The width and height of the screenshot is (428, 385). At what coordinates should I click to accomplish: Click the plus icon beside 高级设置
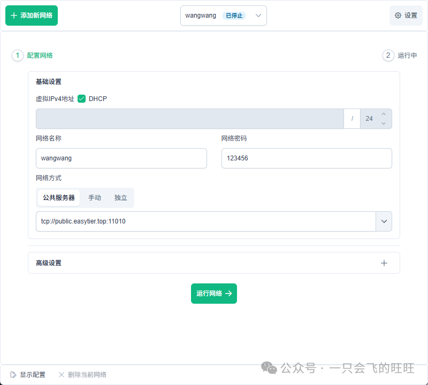point(384,263)
